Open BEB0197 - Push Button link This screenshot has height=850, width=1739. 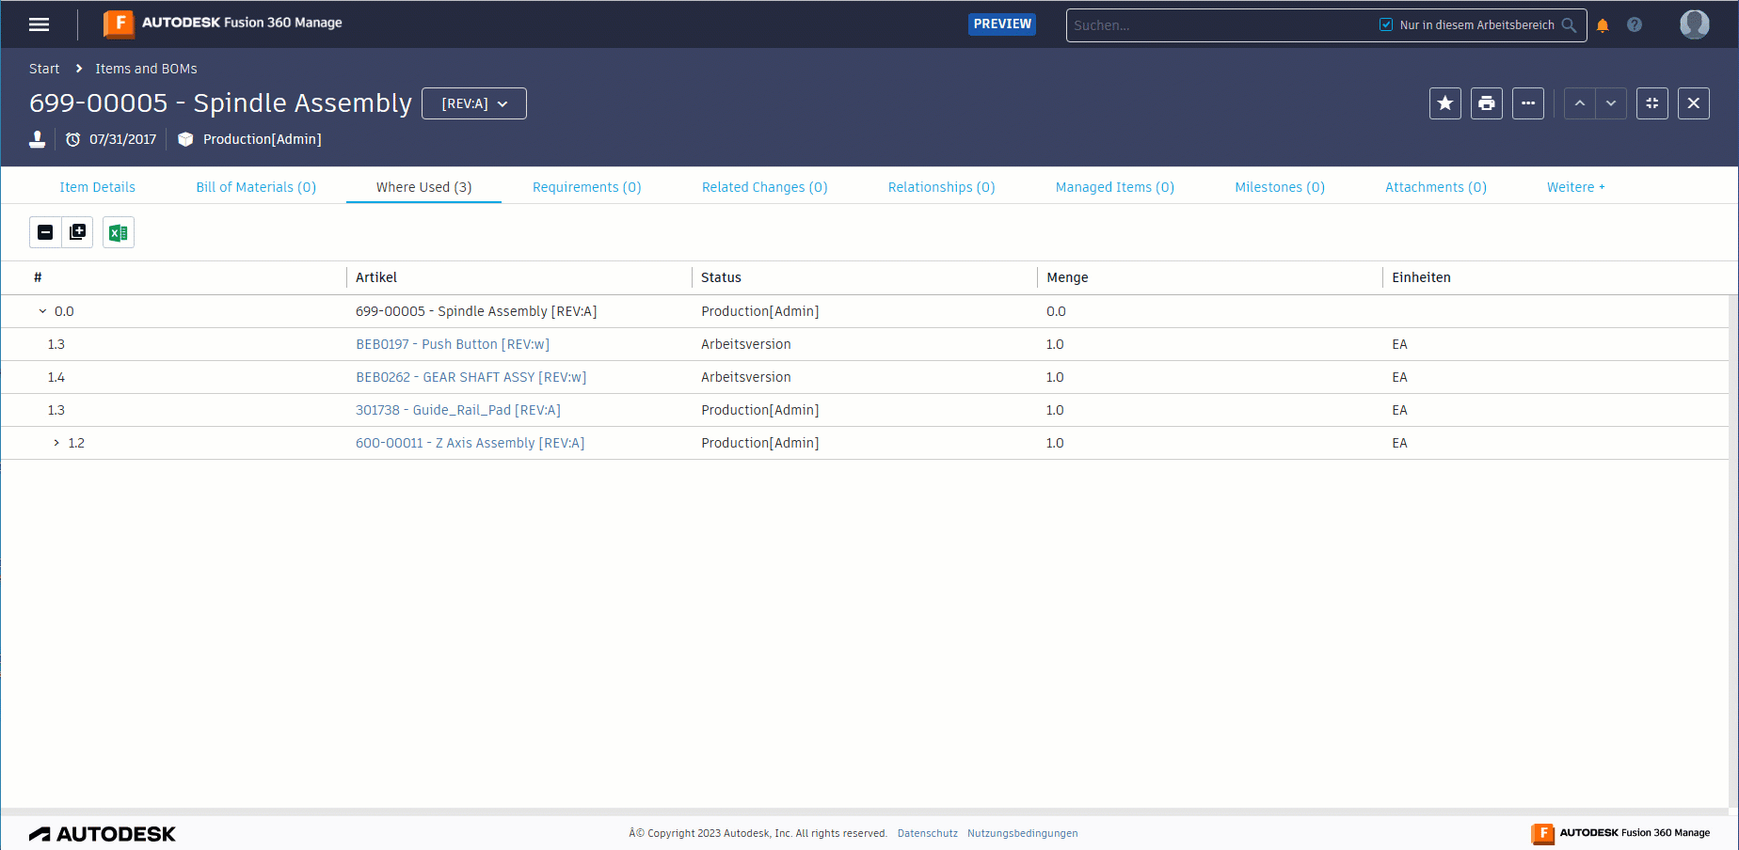click(453, 344)
